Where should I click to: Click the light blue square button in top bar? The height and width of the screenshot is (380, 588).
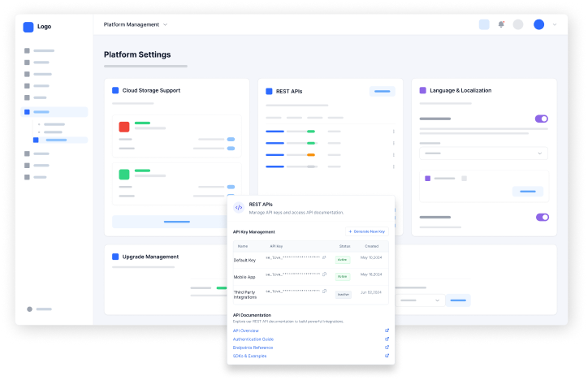[x=484, y=24]
